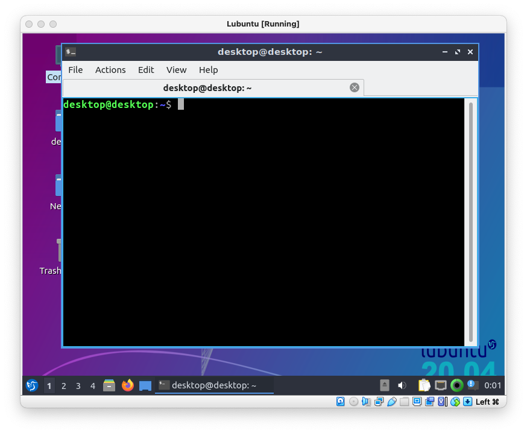Click the Trash desktop icon label
527x433 pixels.
click(51, 271)
